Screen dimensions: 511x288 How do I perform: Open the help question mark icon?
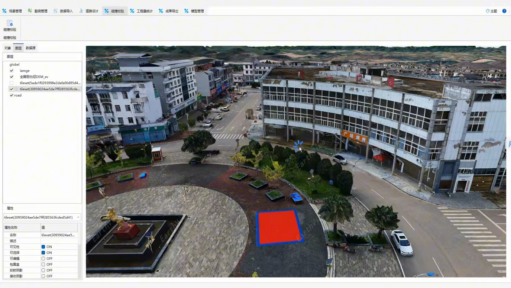click(x=504, y=11)
